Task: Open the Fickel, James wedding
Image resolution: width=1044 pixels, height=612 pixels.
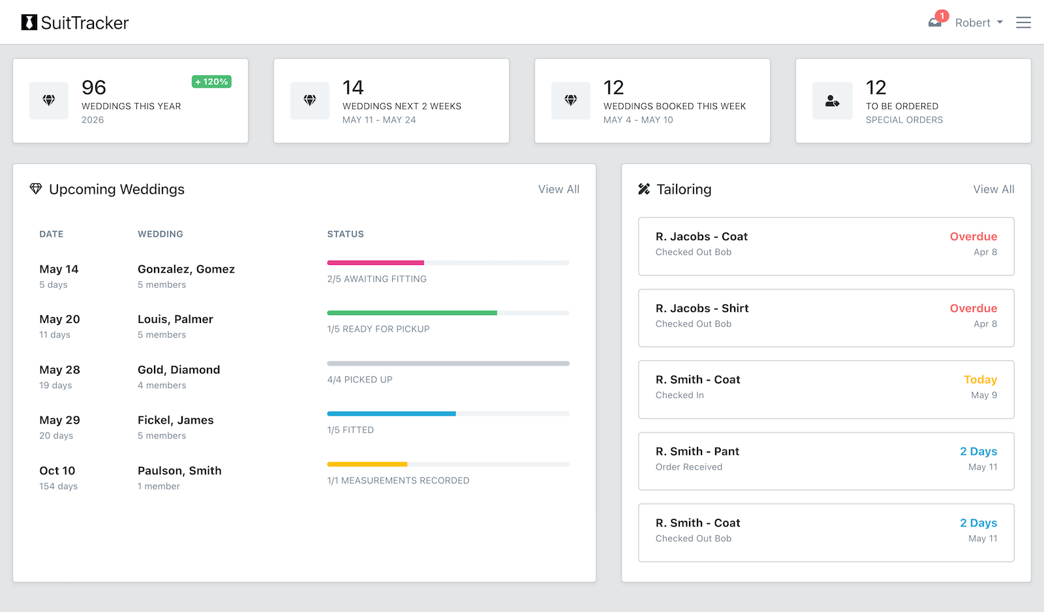Action: (x=176, y=420)
